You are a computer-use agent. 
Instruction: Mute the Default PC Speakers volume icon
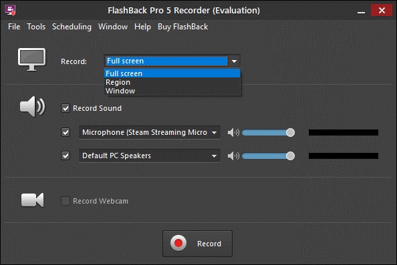pos(233,156)
